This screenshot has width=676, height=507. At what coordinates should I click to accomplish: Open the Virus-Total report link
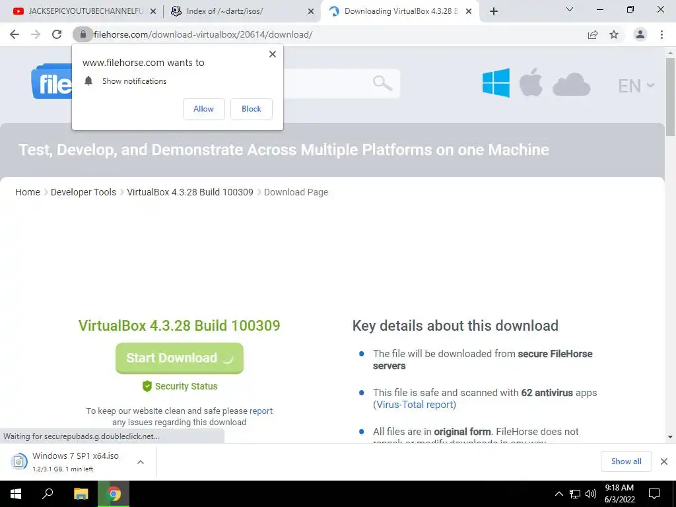415,405
